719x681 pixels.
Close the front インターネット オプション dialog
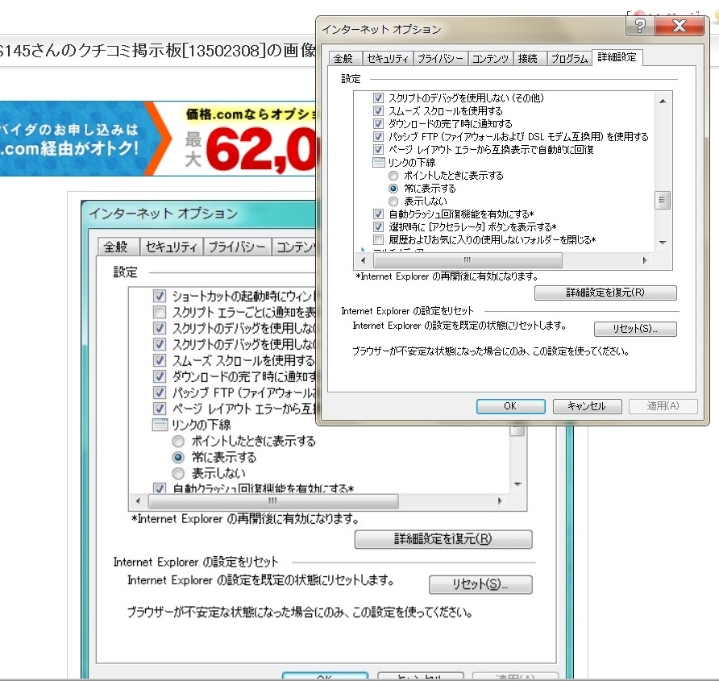pos(680,26)
